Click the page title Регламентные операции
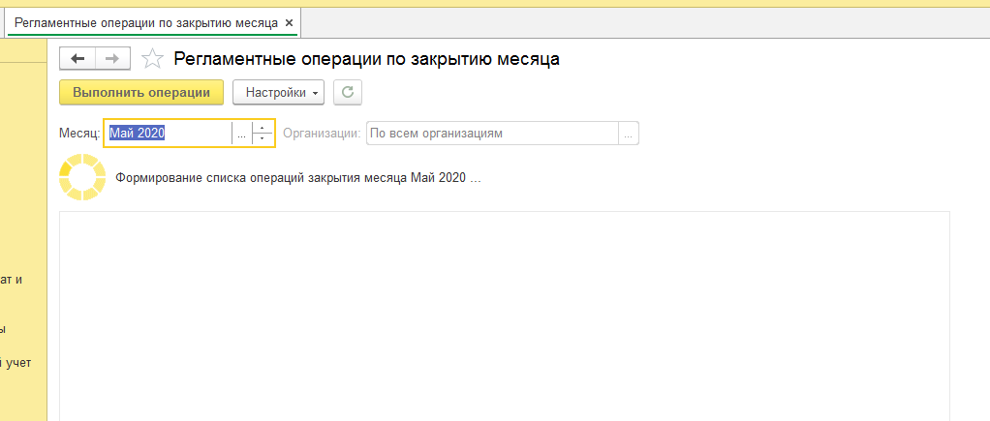The height and width of the screenshot is (421, 990). click(x=367, y=59)
